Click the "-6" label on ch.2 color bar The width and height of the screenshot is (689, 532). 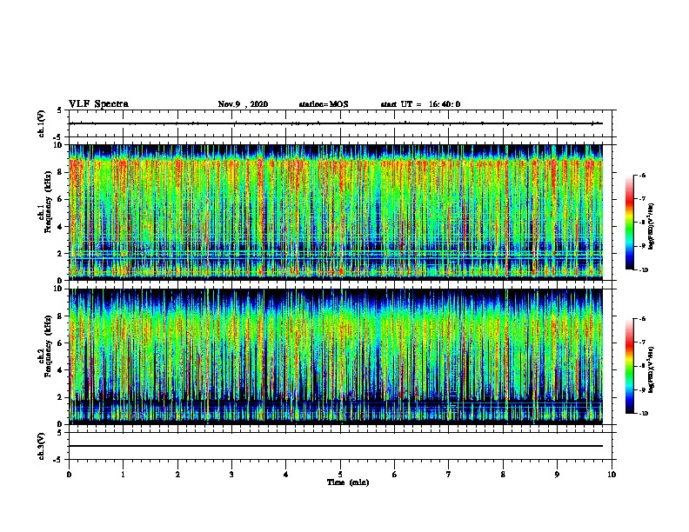pyautogui.click(x=642, y=319)
